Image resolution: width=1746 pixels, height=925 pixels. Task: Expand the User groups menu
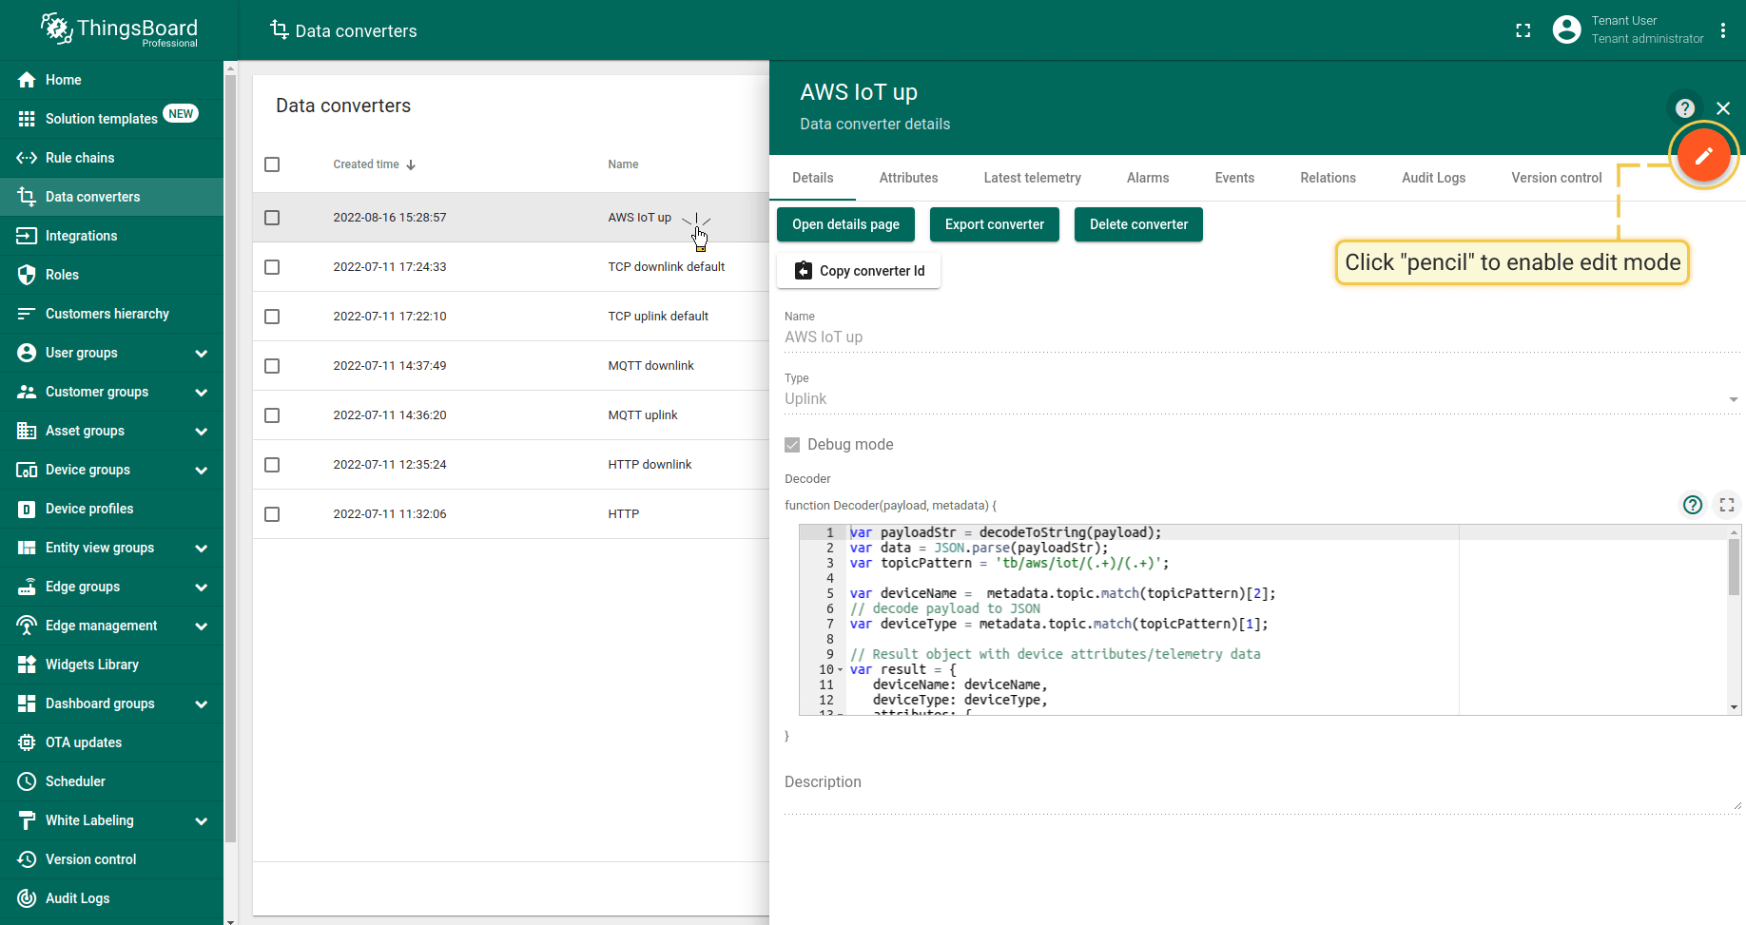coord(201,353)
